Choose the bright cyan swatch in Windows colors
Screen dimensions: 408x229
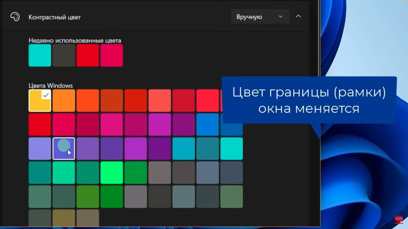(231, 149)
